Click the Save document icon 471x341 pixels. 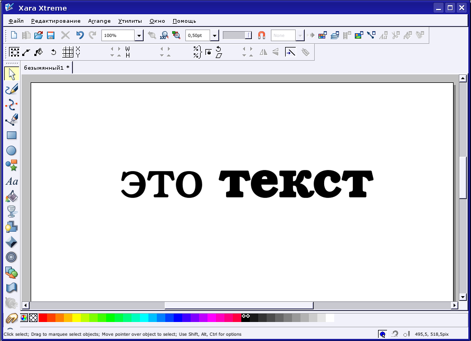pyautogui.click(x=51, y=35)
